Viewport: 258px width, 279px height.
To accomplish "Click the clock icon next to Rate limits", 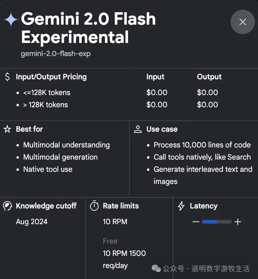I will coord(94,206).
